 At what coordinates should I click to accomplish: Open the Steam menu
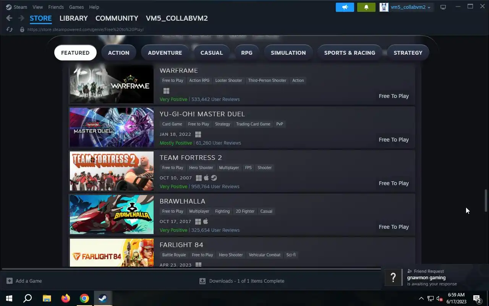pos(16,7)
